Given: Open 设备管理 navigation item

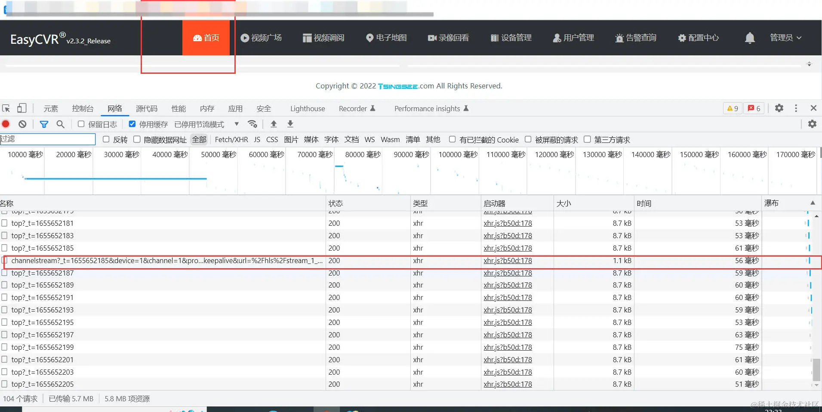Looking at the screenshot, I should 511,38.
